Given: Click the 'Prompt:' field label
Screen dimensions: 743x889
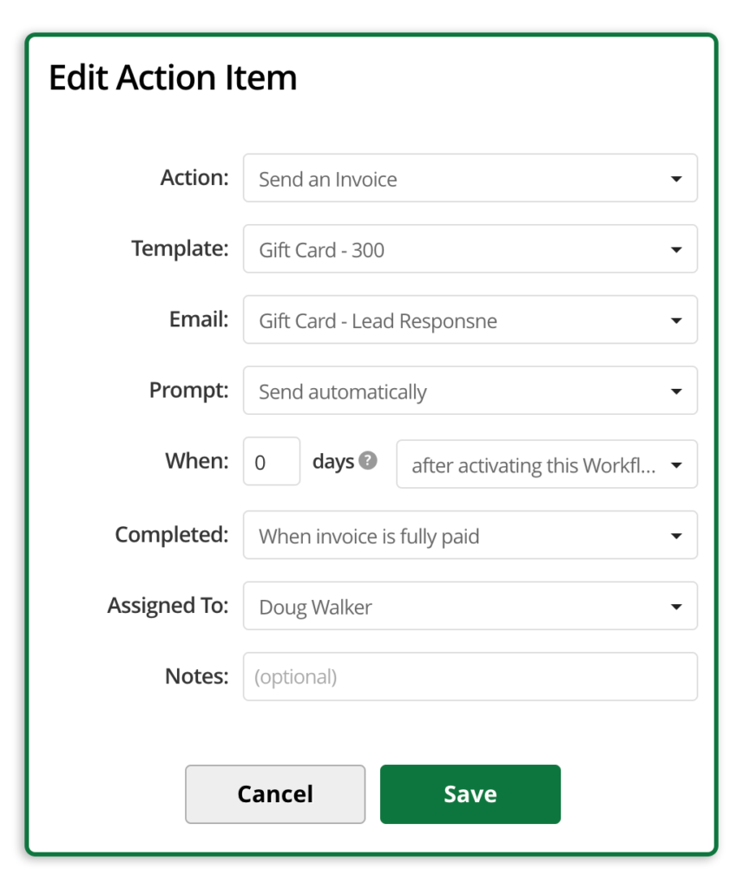Looking at the screenshot, I should [x=188, y=391].
